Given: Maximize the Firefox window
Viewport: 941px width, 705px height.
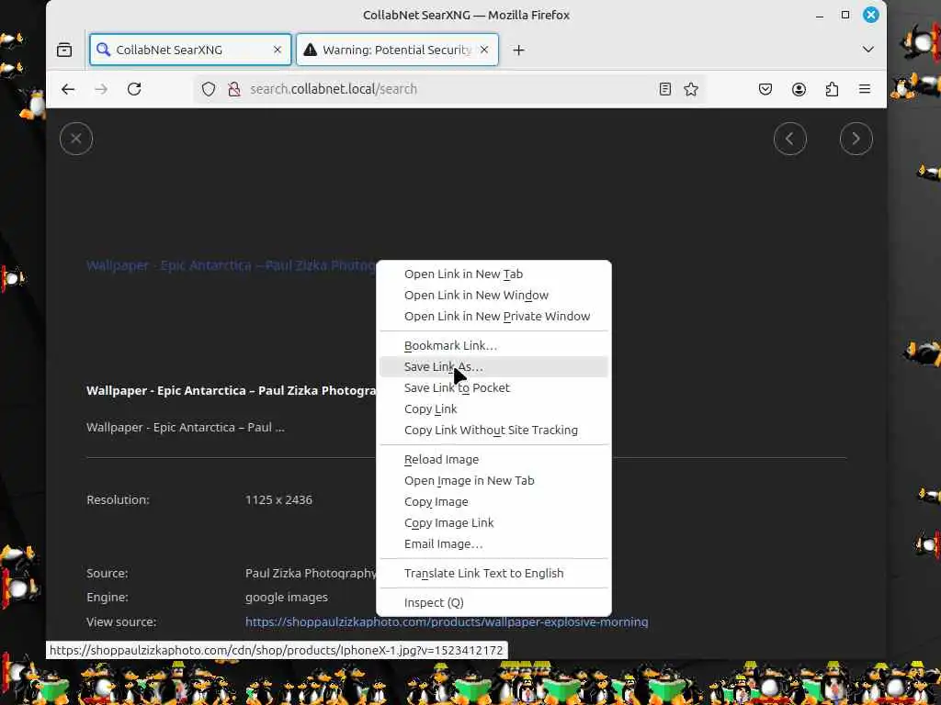Looking at the screenshot, I should click(x=845, y=15).
